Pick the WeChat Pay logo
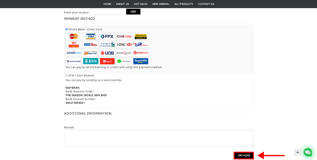 (x=124, y=61)
